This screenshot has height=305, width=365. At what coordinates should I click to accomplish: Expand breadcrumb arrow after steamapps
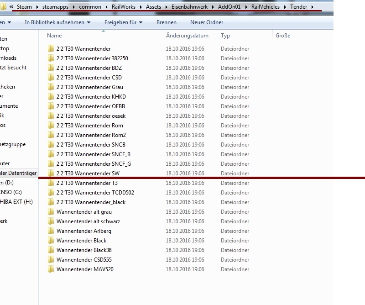click(74, 7)
